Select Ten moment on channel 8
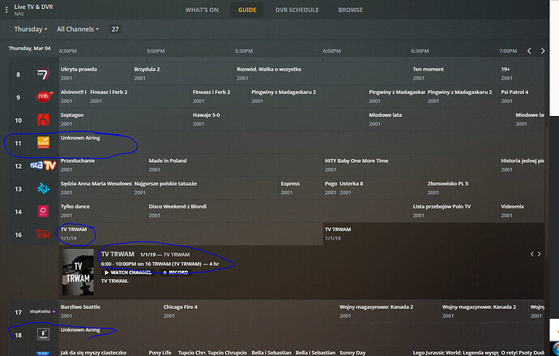The height and width of the screenshot is (356, 559). pos(455,74)
